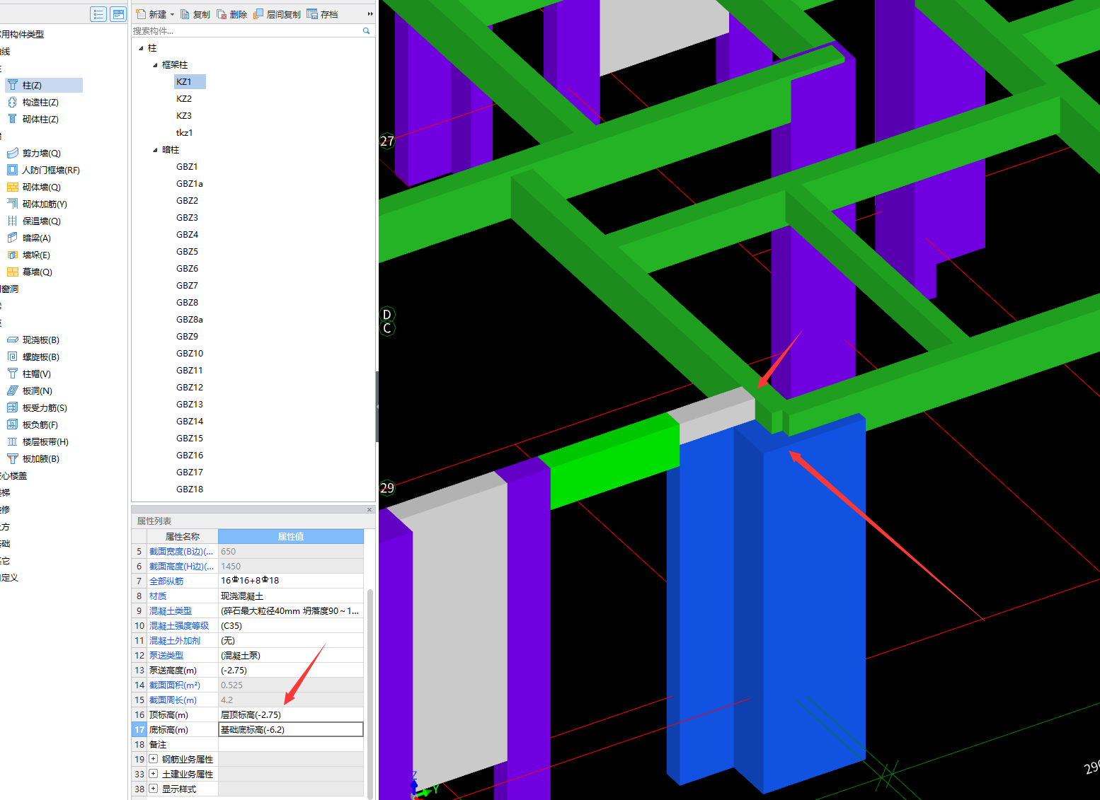Expand the 显示样式 property group
The image size is (1100, 800).
coord(153,789)
